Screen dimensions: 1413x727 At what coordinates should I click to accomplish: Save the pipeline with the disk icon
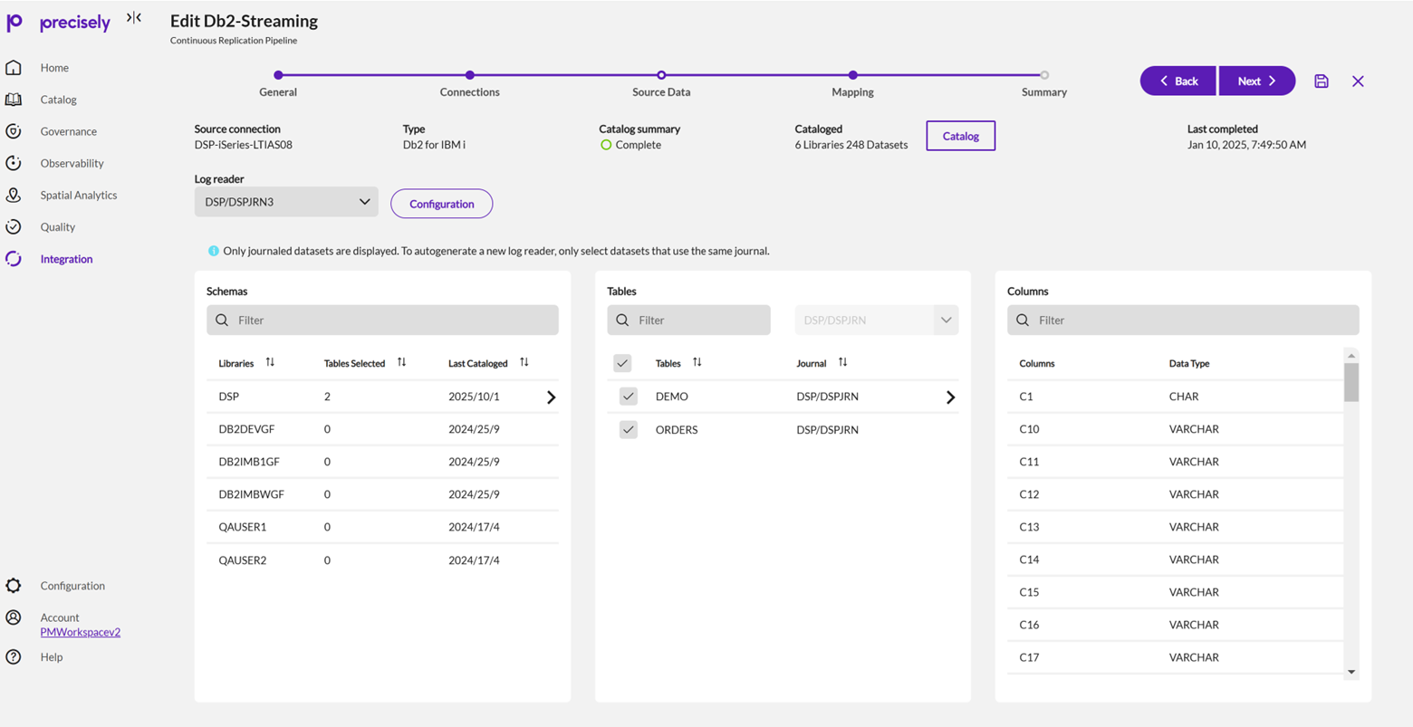1322,81
